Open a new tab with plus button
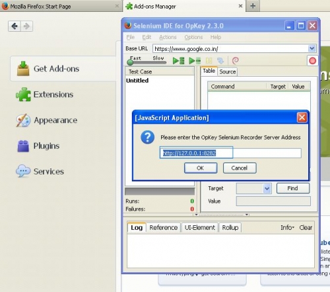Image resolution: width=330 pixels, height=292 pixels. (x=253, y=6)
